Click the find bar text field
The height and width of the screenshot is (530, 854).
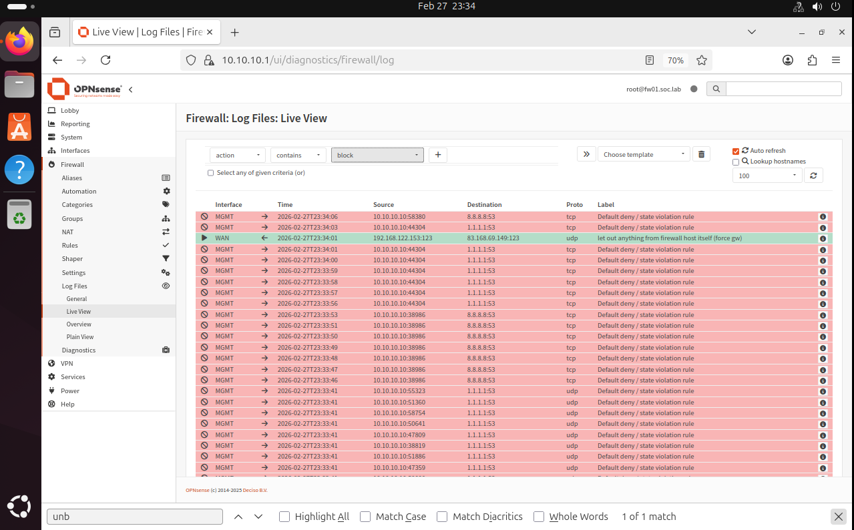click(x=134, y=517)
